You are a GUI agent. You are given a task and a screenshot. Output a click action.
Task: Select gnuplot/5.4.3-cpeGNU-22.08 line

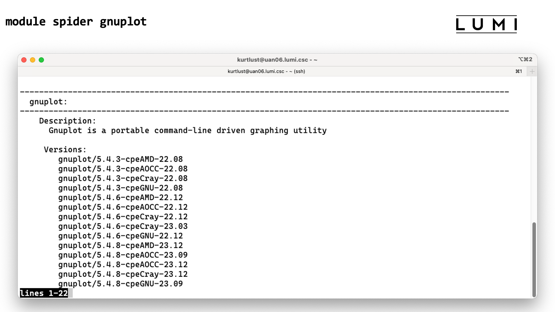pyautogui.click(x=121, y=188)
